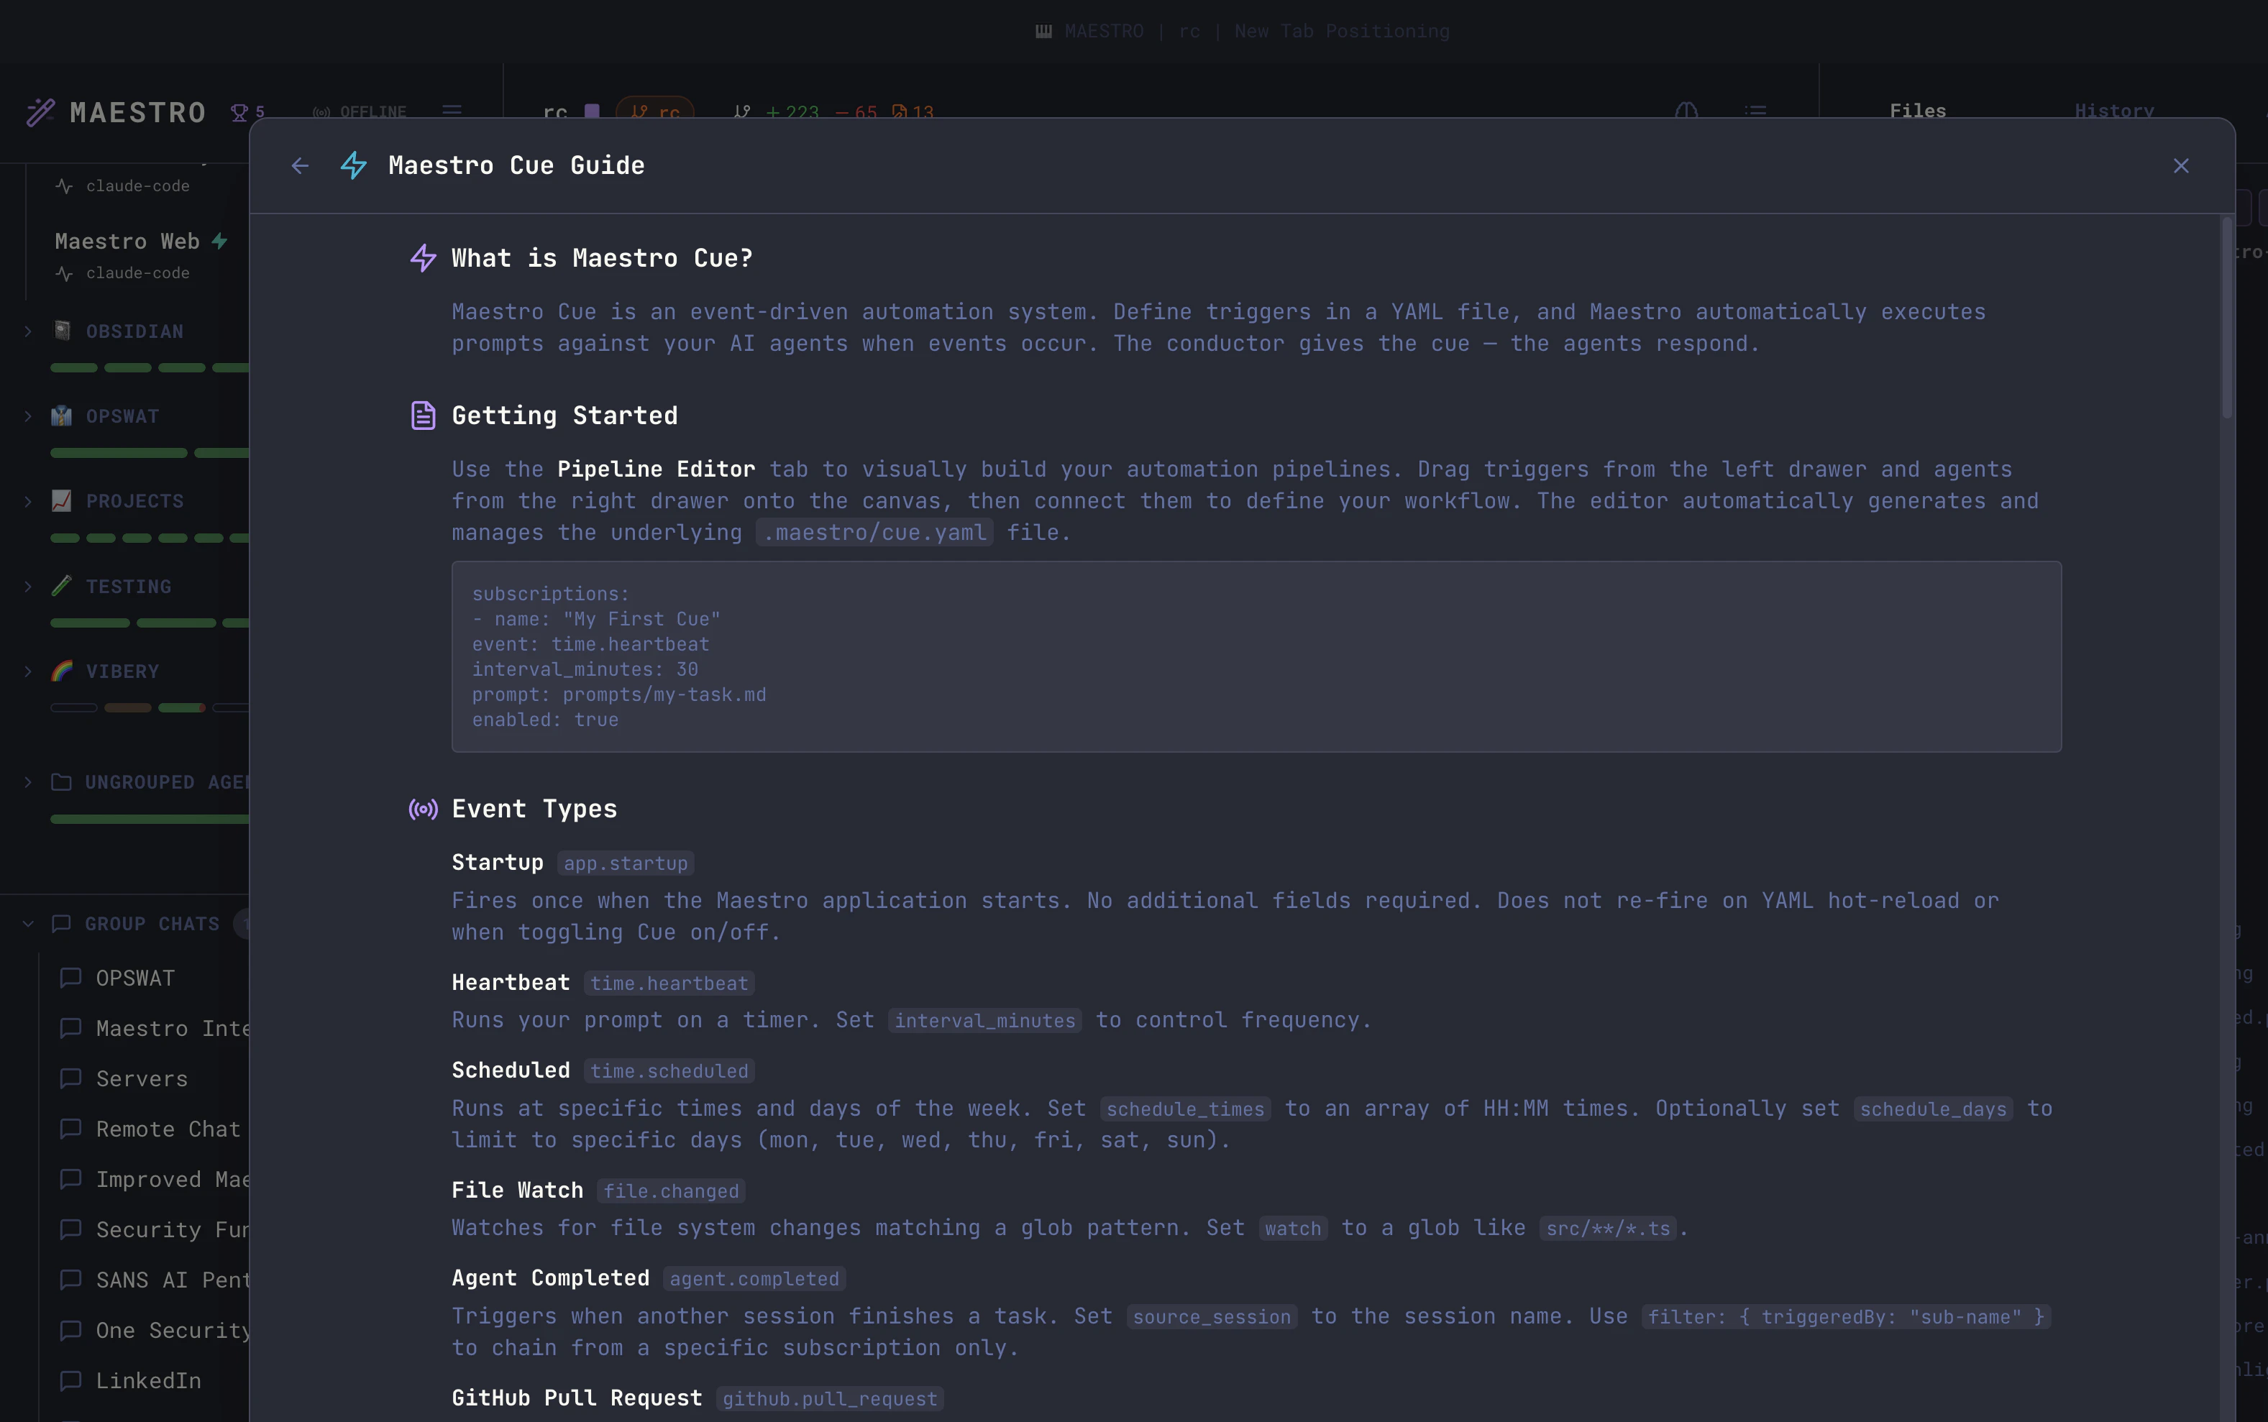The image size is (2268, 1422).
Task: Click the YAML subscriptions code block
Action: coord(1256,656)
